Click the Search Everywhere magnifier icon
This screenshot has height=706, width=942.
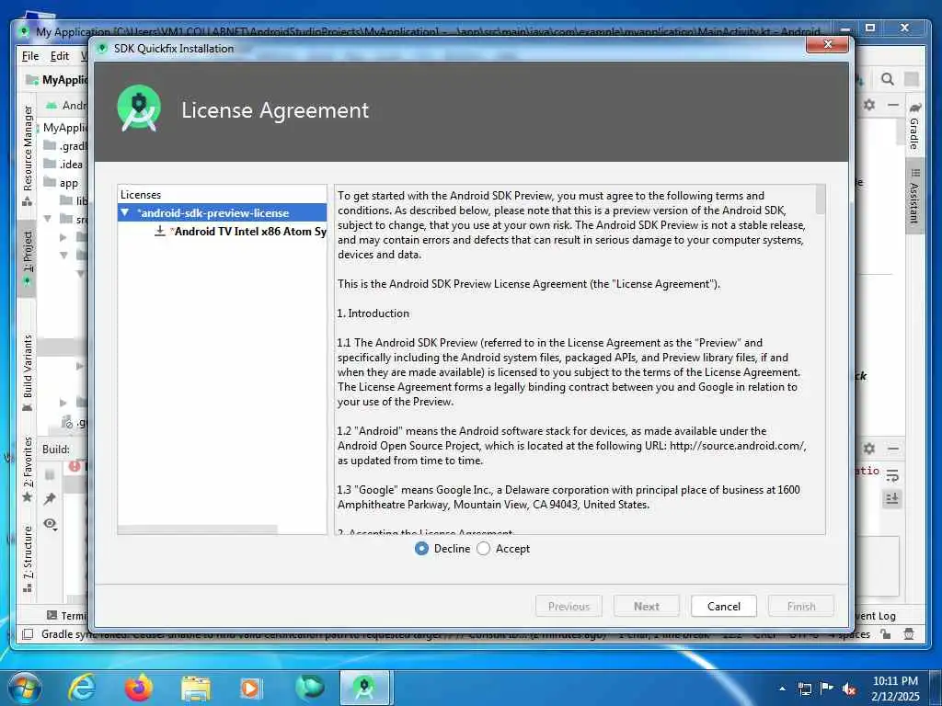click(888, 79)
